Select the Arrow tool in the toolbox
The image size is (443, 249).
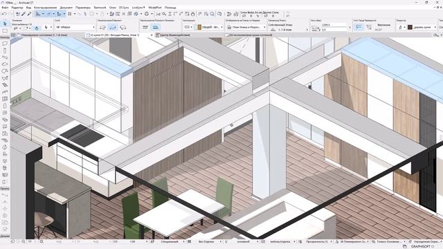click(x=5, y=24)
